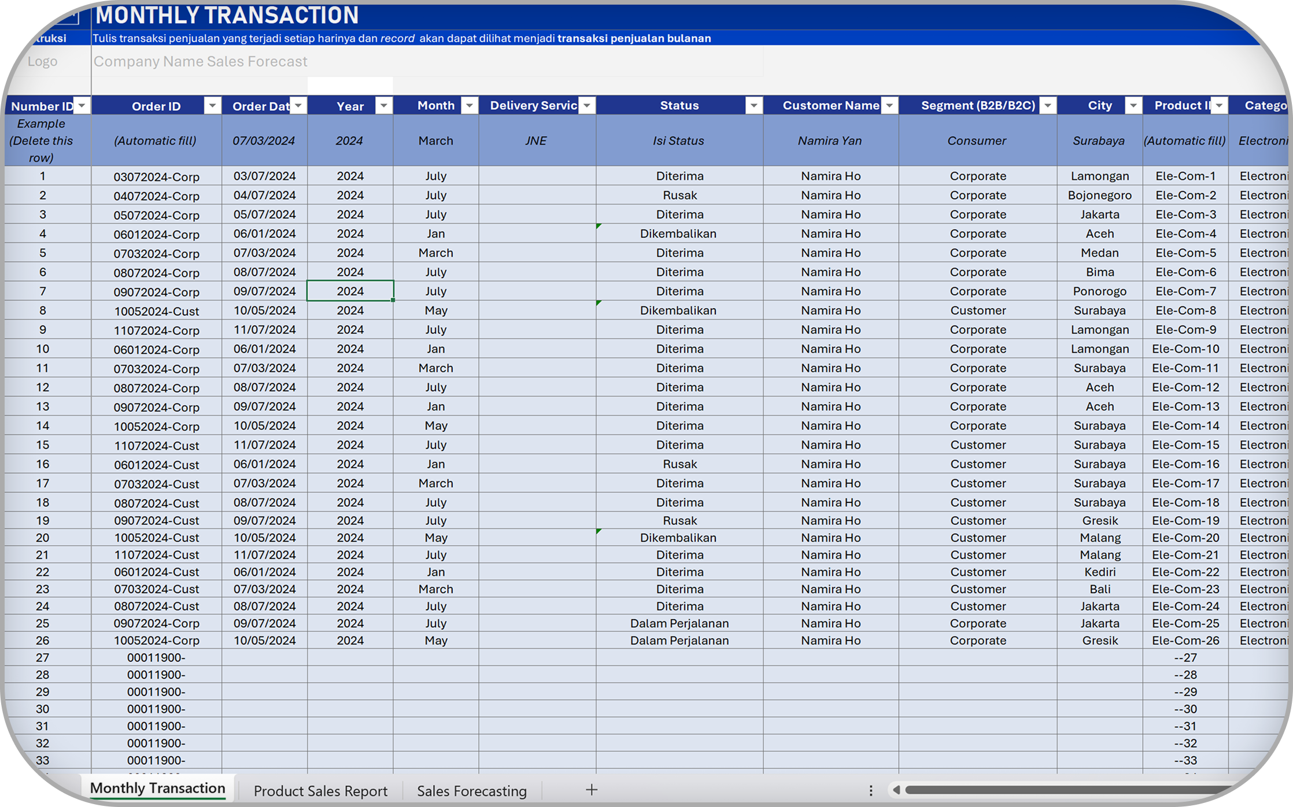The width and height of the screenshot is (1293, 807).
Task: Open the Status column filter arrow
Action: pyautogui.click(x=753, y=106)
